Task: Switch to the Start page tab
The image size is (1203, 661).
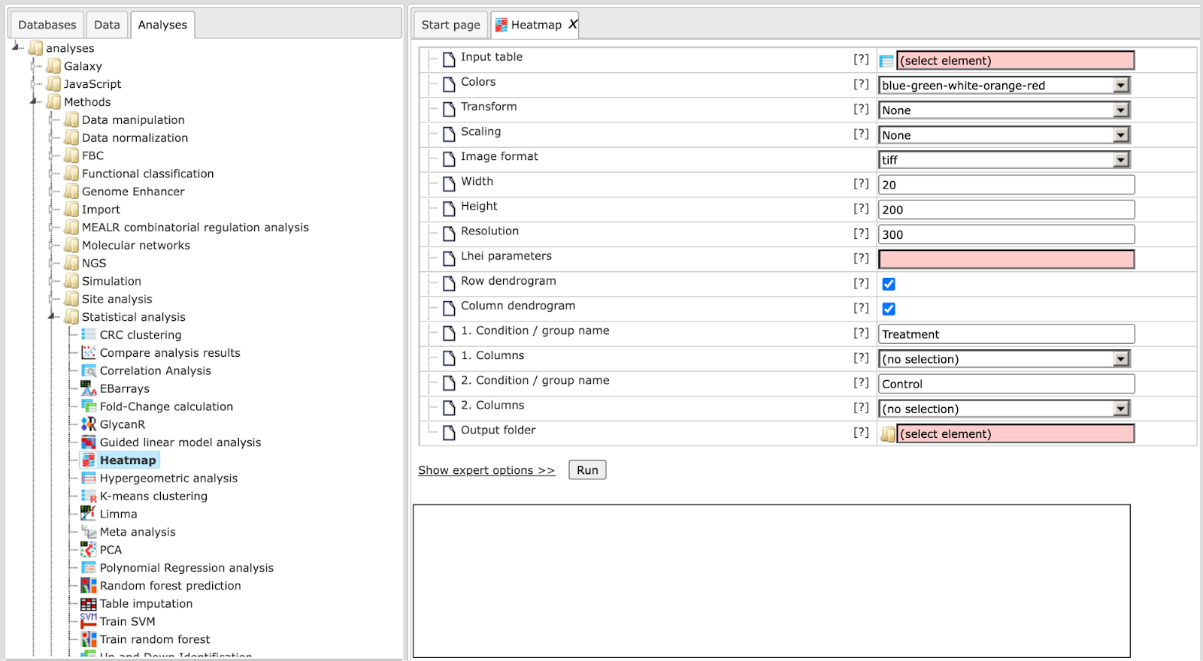Action: (450, 25)
